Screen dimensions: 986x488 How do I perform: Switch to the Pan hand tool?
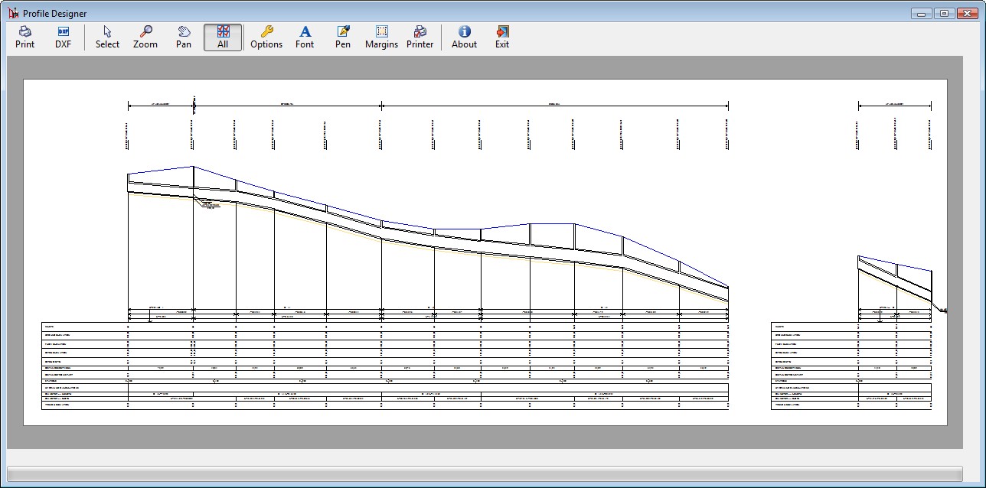(184, 37)
